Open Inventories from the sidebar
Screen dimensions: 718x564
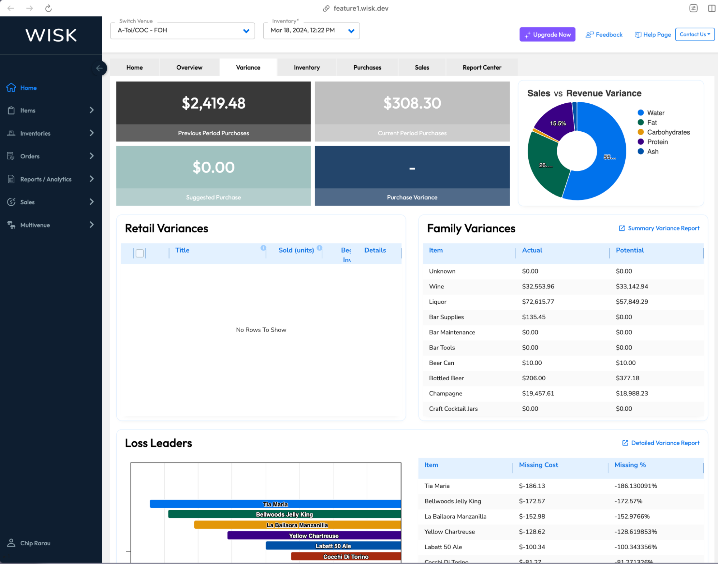tap(11, 133)
